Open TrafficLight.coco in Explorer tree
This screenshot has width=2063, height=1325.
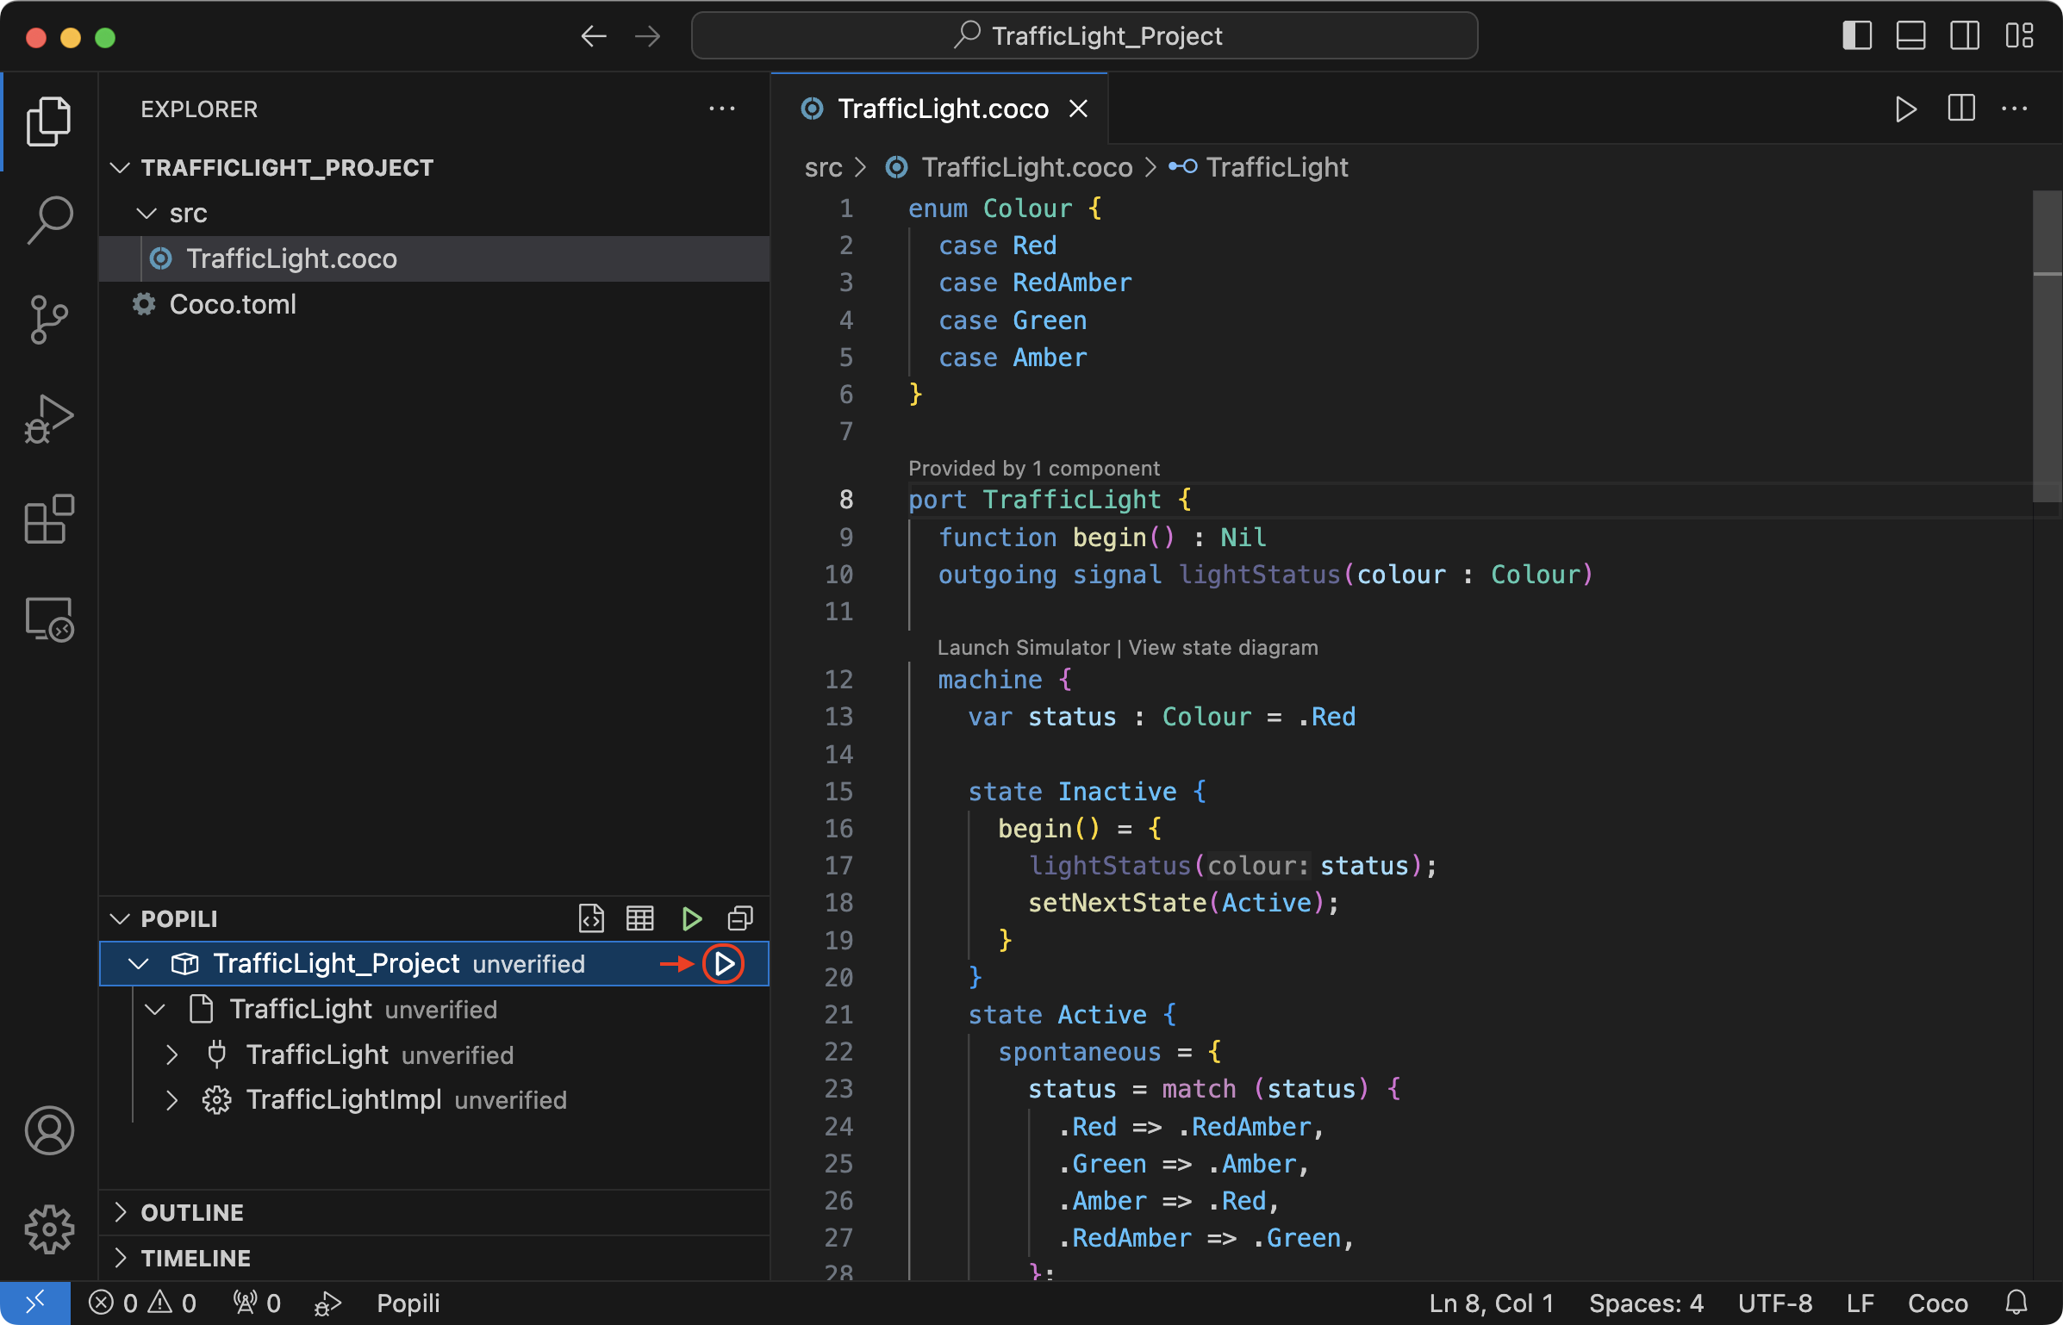434,258
